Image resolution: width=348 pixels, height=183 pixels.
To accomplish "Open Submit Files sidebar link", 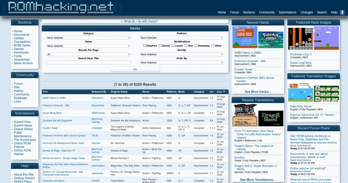I will pyautogui.click(x=22, y=122).
